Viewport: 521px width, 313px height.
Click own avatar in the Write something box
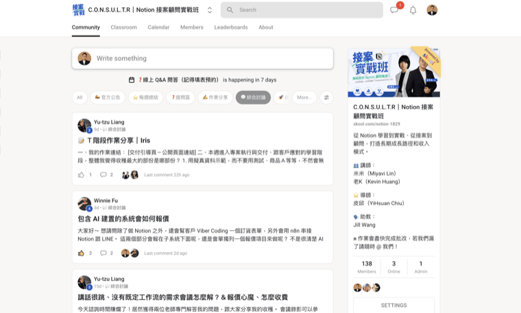(x=84, y=58)
